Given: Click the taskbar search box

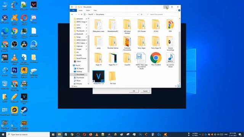Looking at the screenshot, I should (x=28, y=134).
